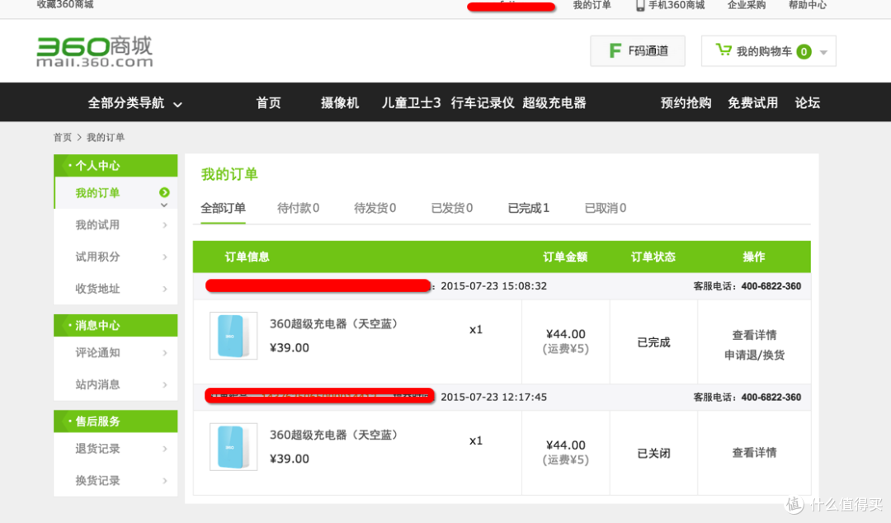Open the 我的购物车 dropdown arrow
Screen dimensions: 891x523
[x=823, y=52]
